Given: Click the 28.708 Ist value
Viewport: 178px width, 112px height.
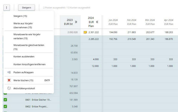Looking at the screenshot, I should tap(74, 46).
